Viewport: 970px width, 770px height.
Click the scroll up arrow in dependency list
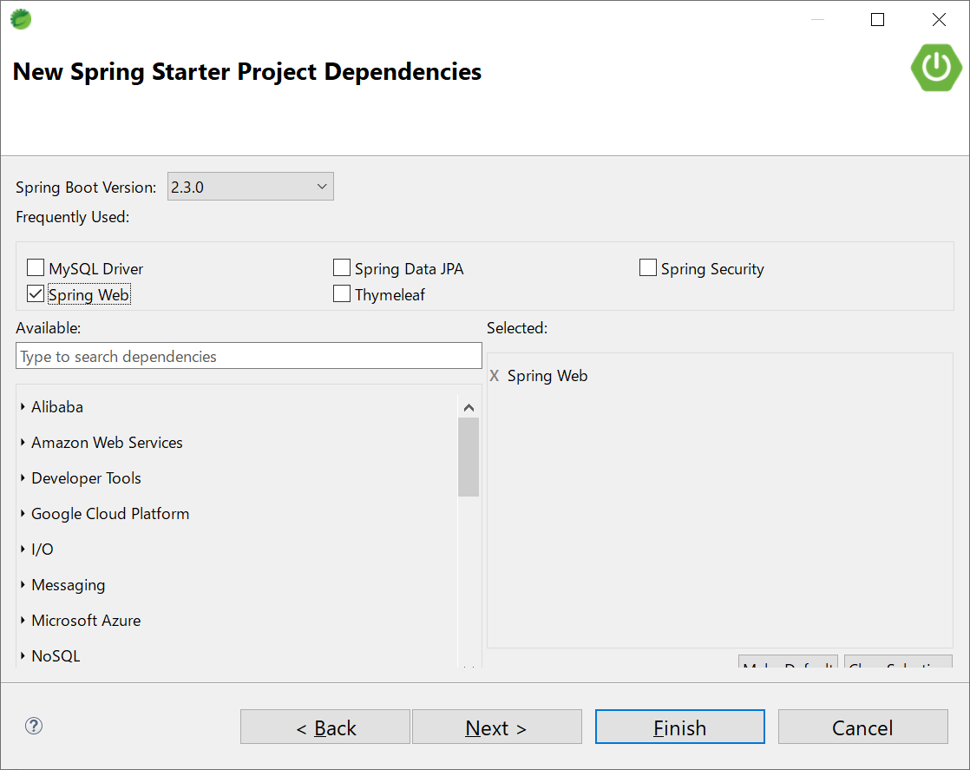[469, 407]
